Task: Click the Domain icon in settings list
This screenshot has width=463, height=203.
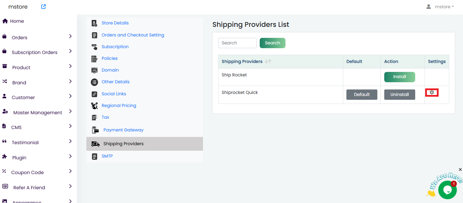Action: (94, 70)
